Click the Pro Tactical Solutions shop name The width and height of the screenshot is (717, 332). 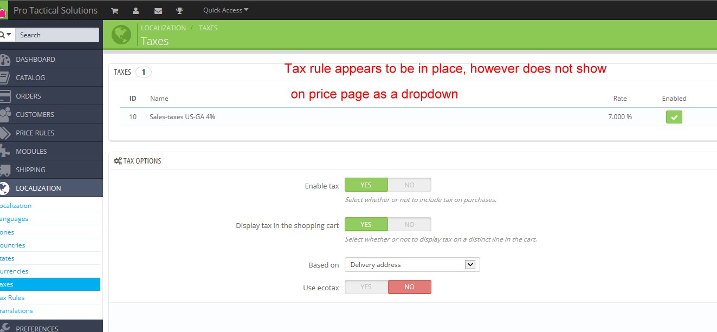55,10
